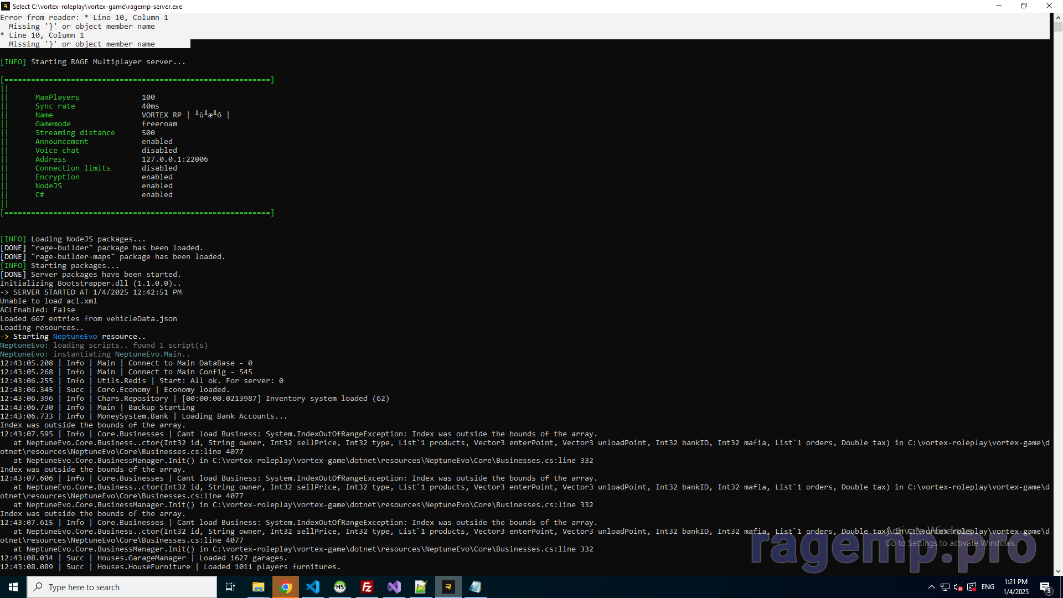Open the notebook app taskbar icon
Screen dimensions: 1063x598
(475, 587)
